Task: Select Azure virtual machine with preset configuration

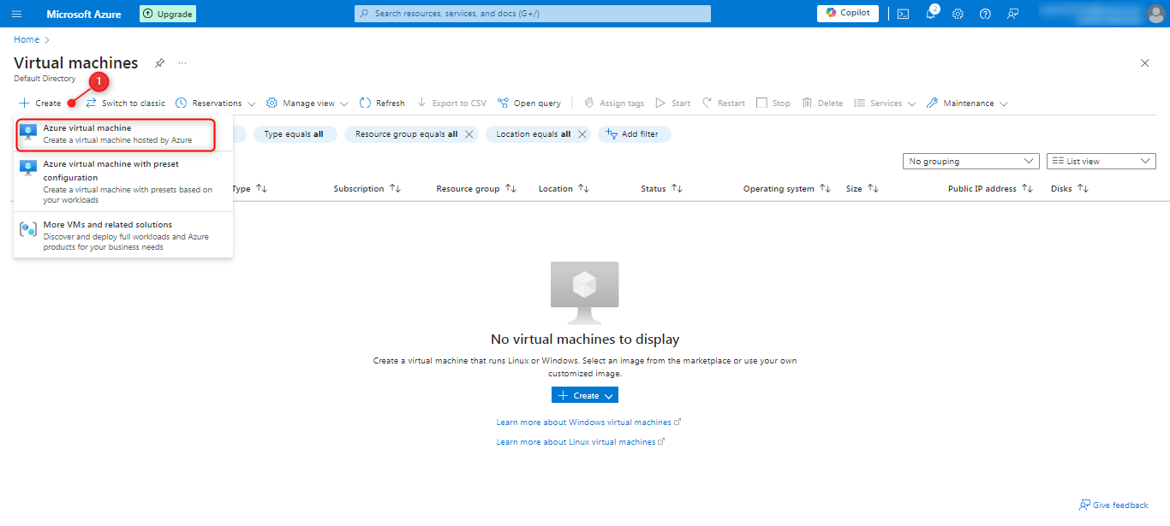Action: 123,181
